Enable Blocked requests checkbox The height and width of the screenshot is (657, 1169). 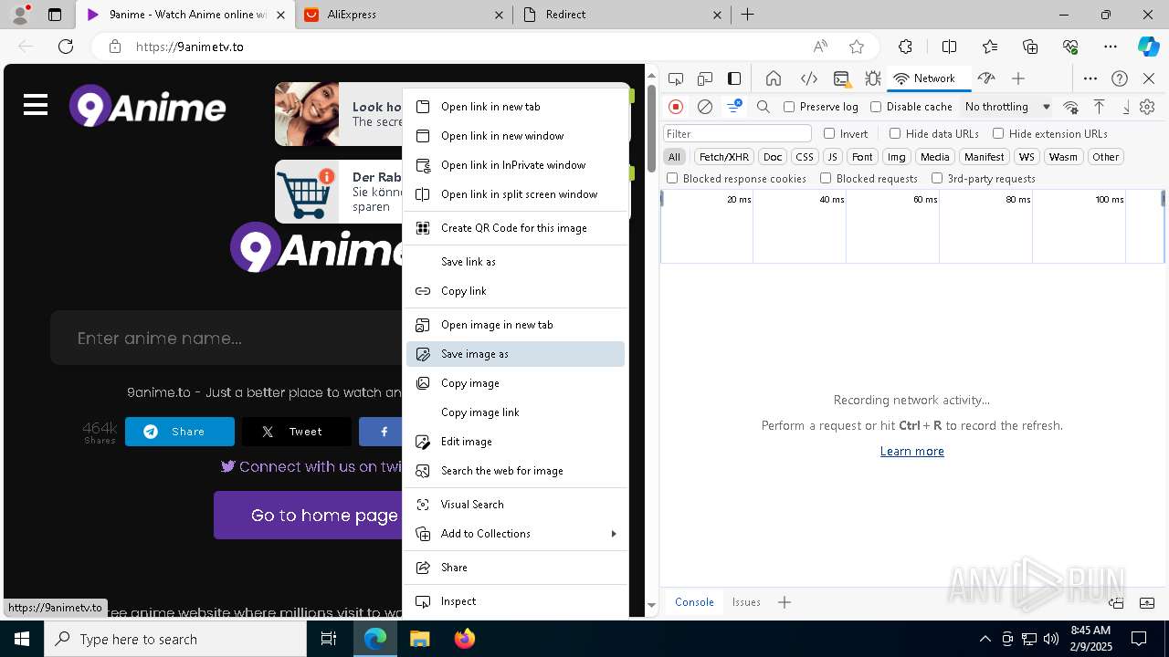point(826,178)
